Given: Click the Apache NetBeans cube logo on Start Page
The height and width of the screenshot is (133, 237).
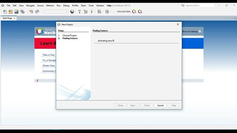Looking at the screenshot, I should [40, 31].
